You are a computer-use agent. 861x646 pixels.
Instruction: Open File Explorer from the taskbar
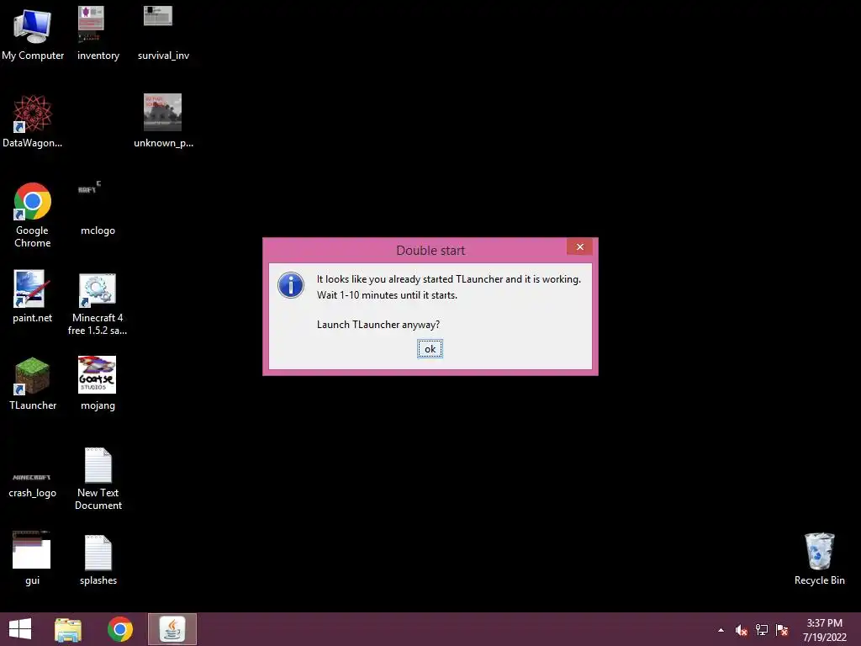coord(68,629)
